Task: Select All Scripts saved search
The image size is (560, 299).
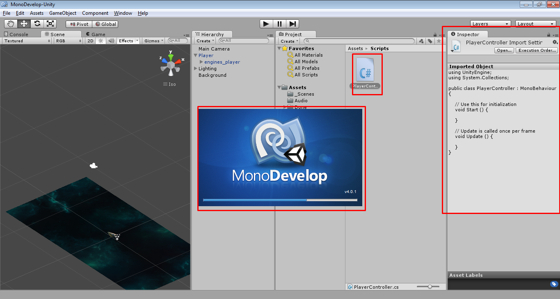Action: pos(302,75)
